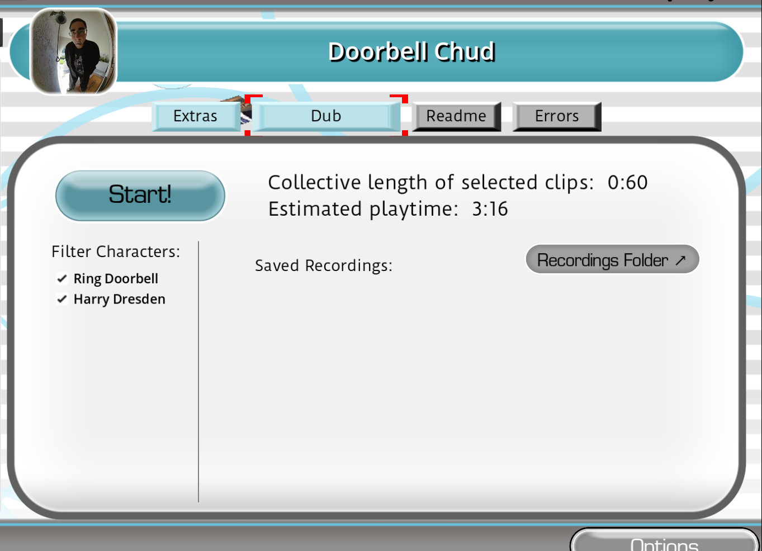Open the Options button
Image resolution: width=762 pixels, height=551 pixels.
(x=664, y=541)
